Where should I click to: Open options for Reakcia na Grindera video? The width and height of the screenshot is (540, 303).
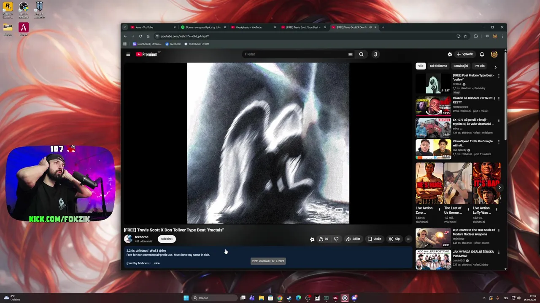click(499, 98)
